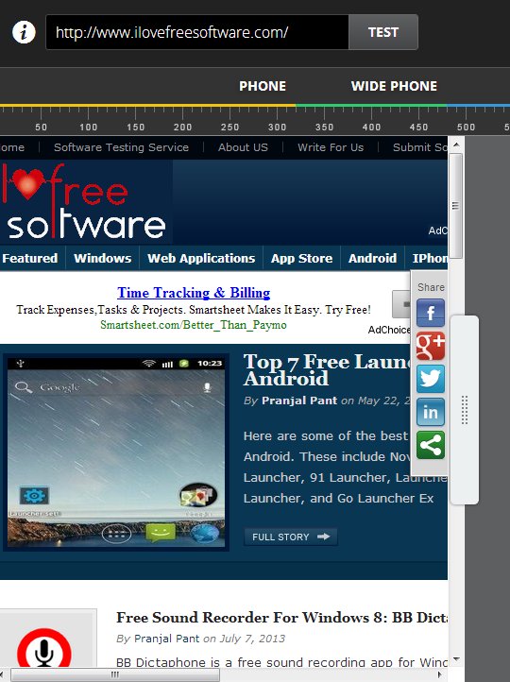The image size is (510, 682).
Task: Select the Android category menu item
Action: pyautogui.click(x=373, y=259)
